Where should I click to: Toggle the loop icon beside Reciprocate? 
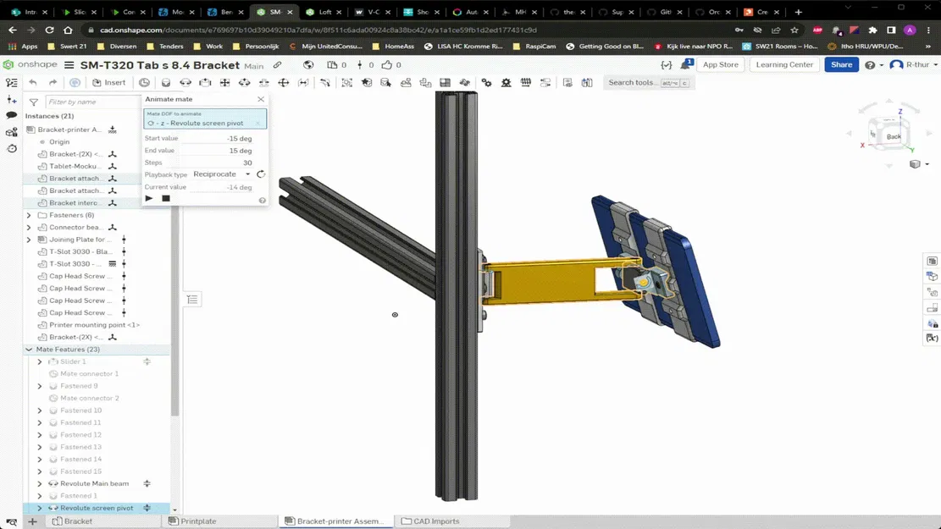point(260,174)
